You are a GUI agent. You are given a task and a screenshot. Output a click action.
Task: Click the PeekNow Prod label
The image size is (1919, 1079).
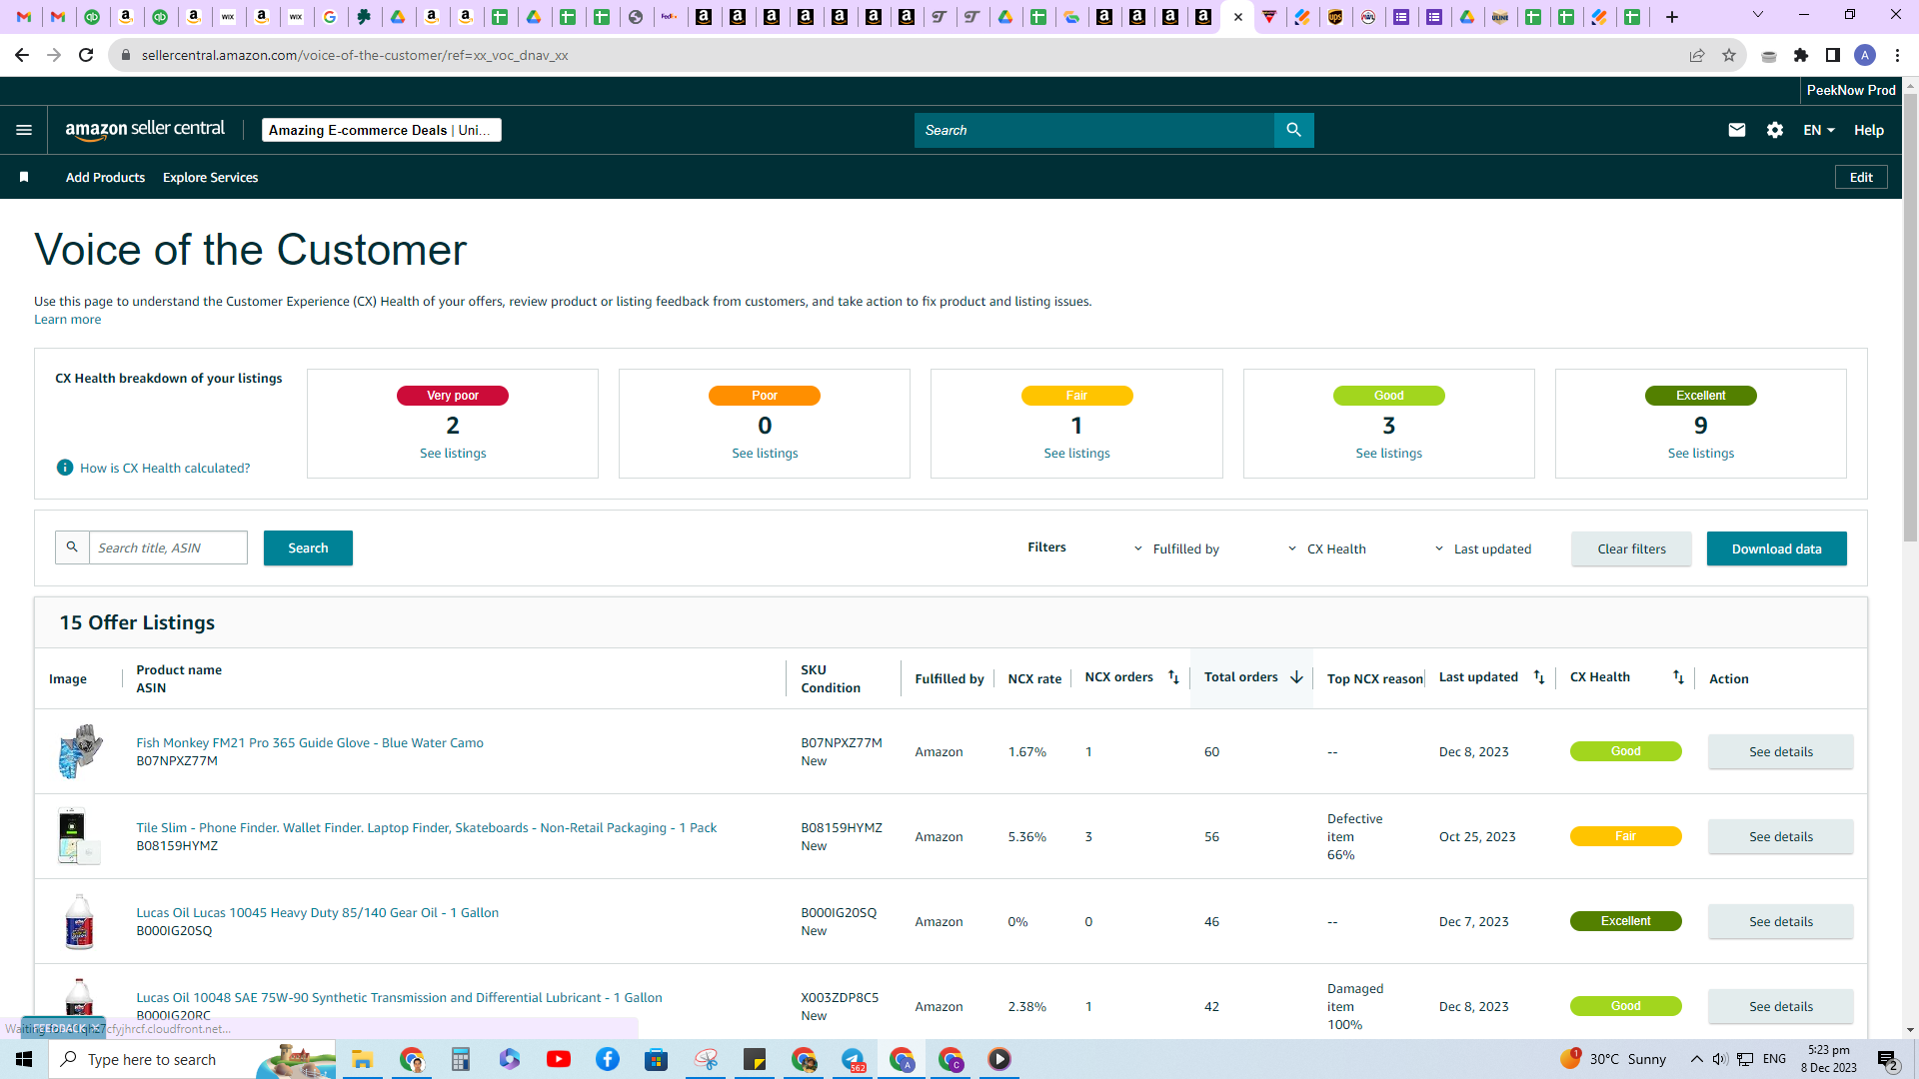coord(1851,90)
